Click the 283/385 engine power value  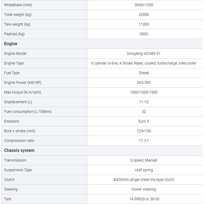(x=144, y=83)
